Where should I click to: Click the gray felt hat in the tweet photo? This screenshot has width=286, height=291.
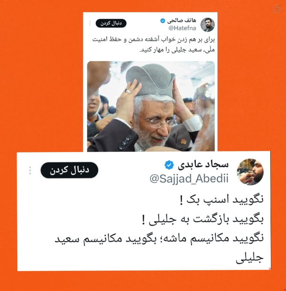pos(151,80)
